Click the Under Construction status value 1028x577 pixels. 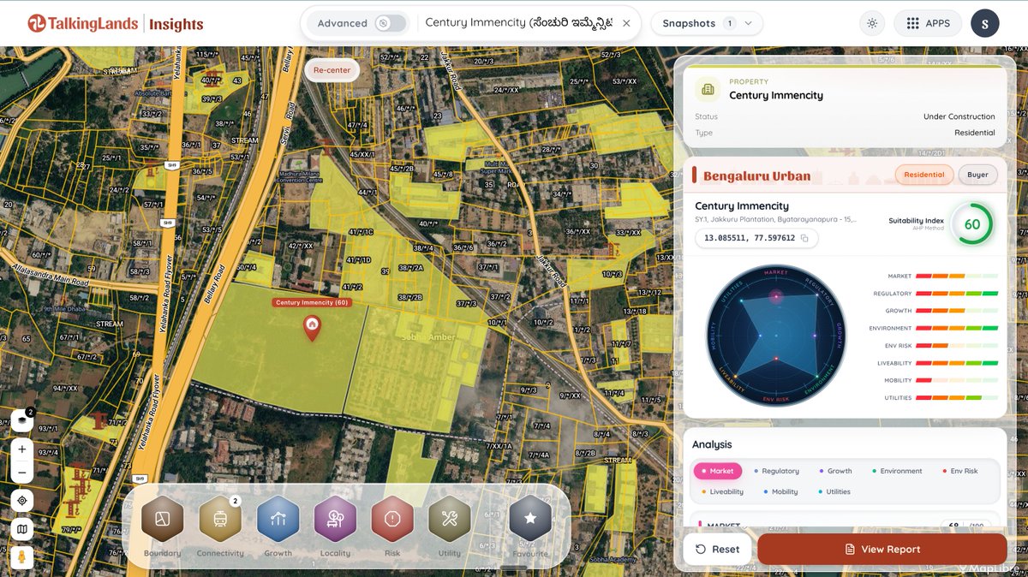pyautogui.click(x=959, y=116)
